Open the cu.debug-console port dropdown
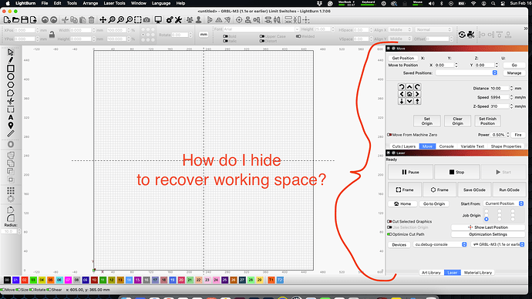Viewport: 532px width, 299px height. click(x=440, y=244)
